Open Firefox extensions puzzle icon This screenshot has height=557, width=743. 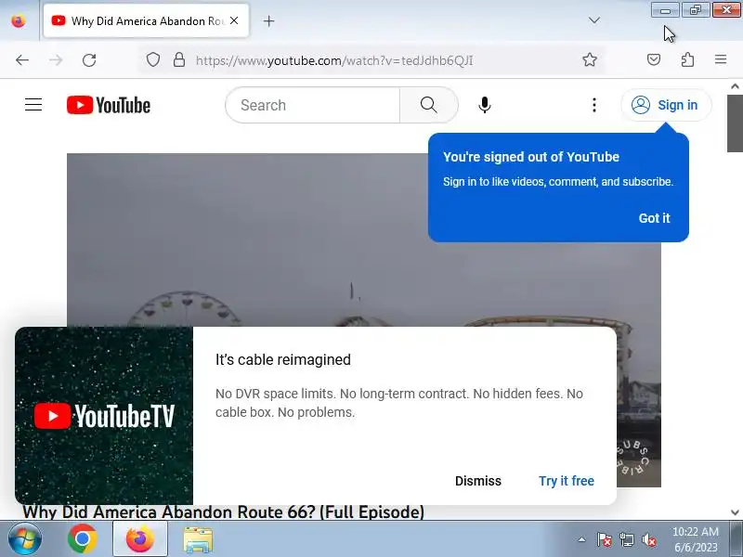pos(687,59)
